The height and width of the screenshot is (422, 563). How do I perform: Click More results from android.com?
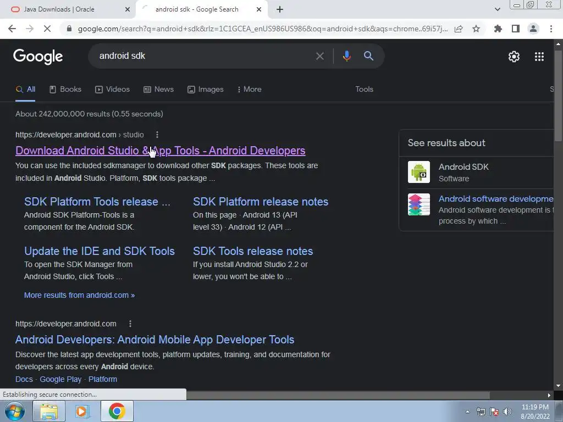click(x=79, y=295)
